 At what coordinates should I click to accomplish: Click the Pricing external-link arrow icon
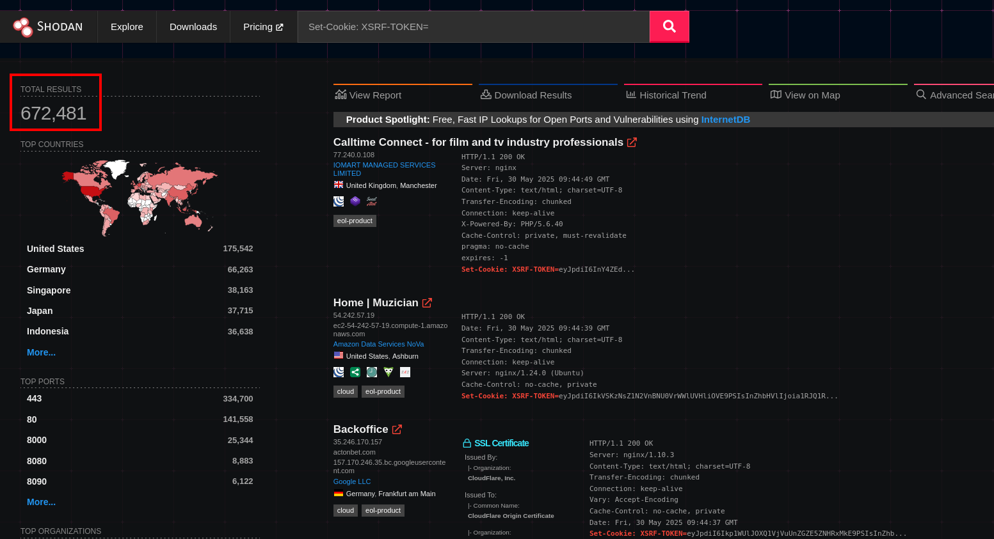click(x=280, y=27)
